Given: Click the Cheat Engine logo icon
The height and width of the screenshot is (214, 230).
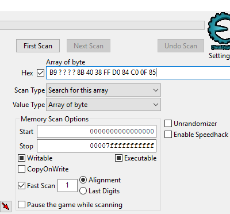Looking at the screenshot, I should (219, 31).
